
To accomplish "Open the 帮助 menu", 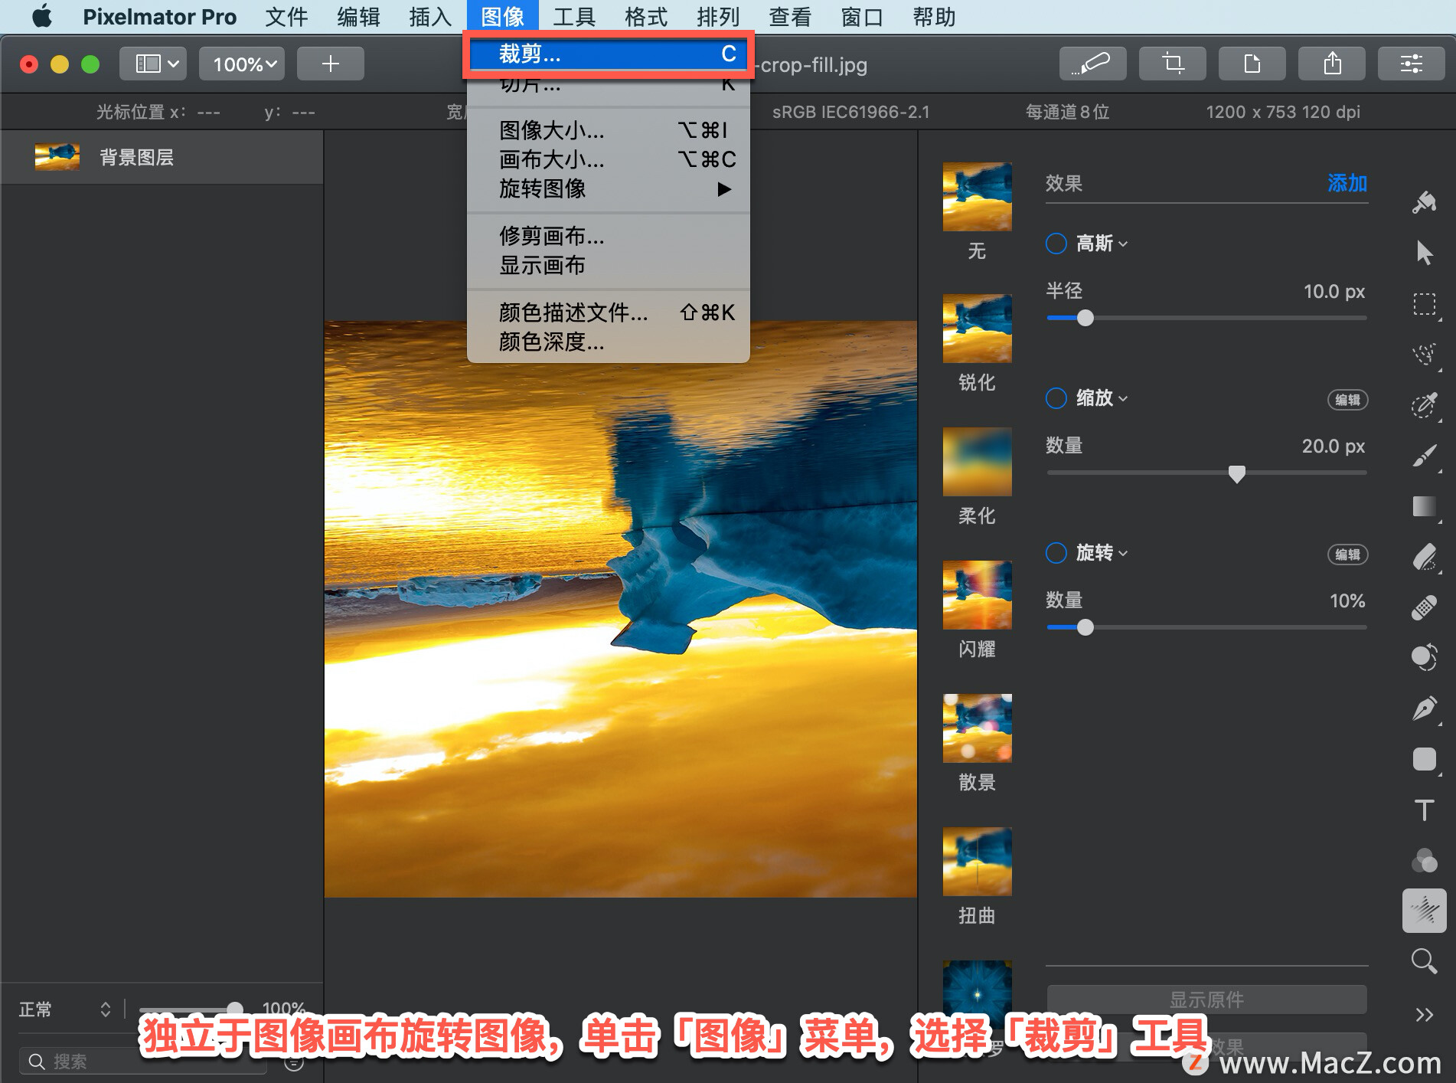I will coord(934,17).
